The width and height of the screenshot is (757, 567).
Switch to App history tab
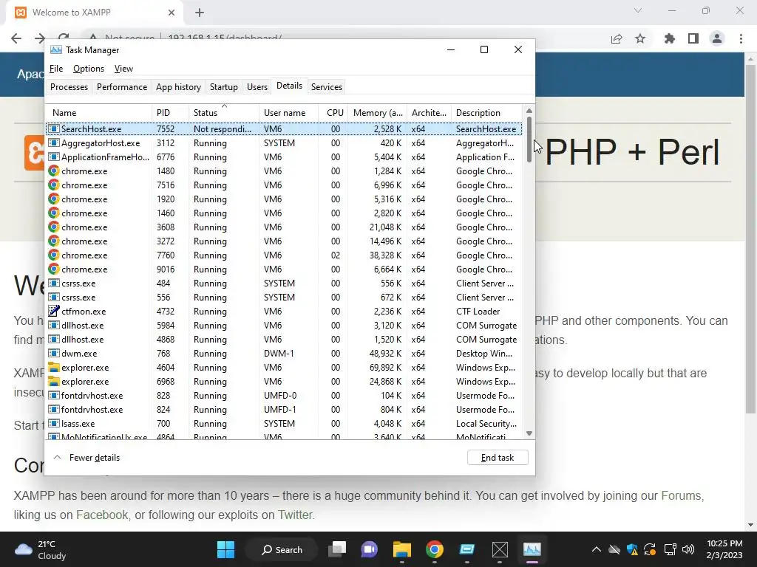pyautogui.click(x=178, y=87)
